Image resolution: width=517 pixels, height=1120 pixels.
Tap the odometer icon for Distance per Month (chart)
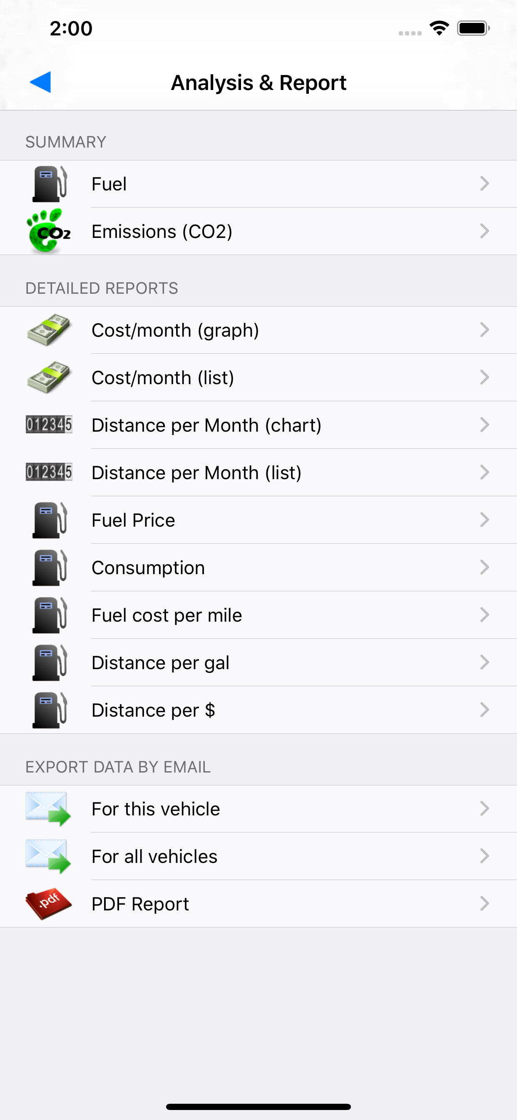(x=49, y=425)
